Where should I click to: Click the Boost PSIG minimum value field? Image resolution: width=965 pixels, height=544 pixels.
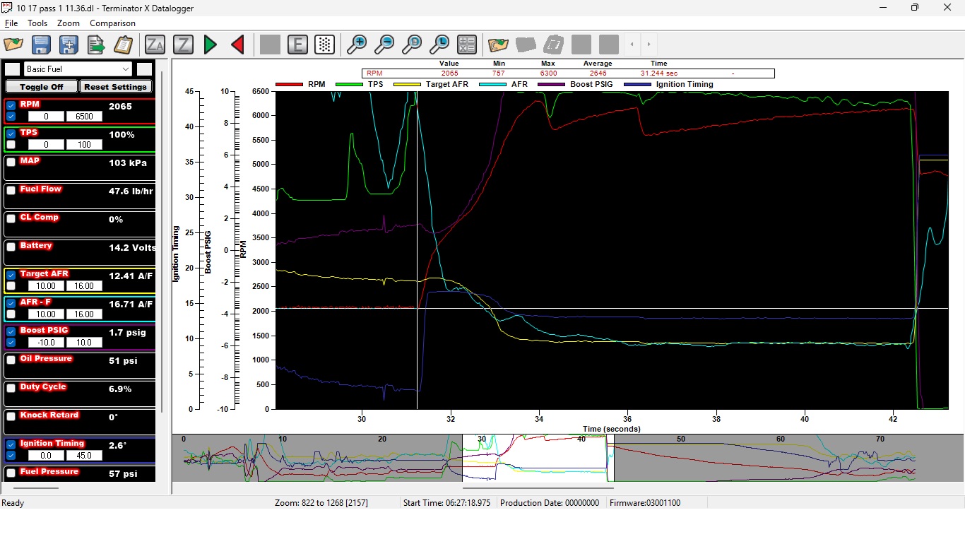coord(45,343)
